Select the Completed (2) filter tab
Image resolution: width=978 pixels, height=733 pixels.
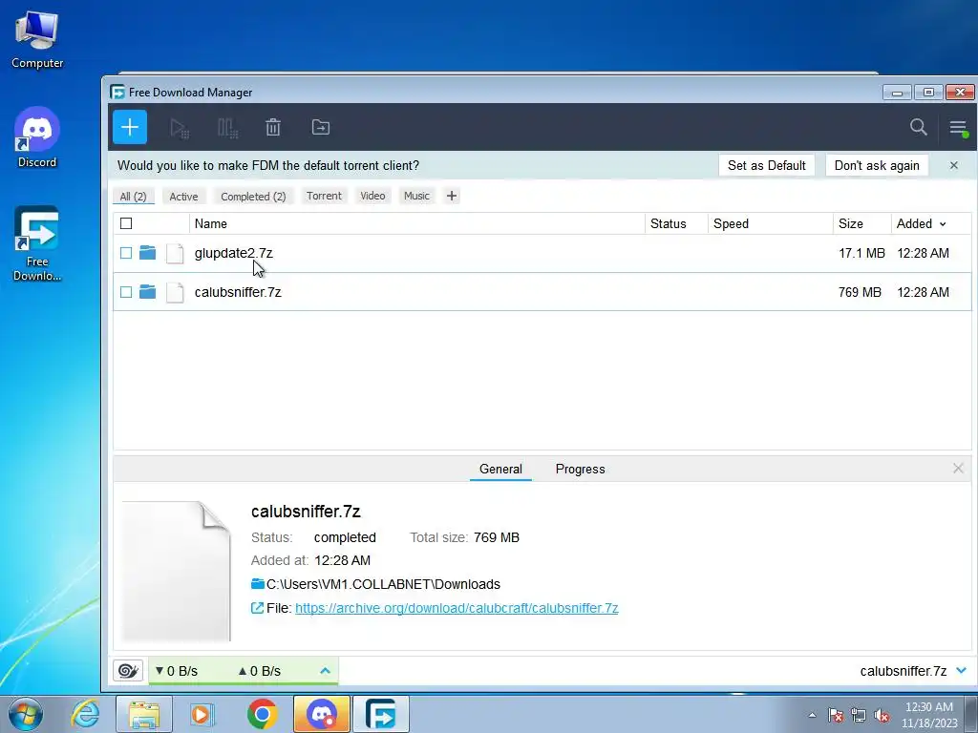253,197
